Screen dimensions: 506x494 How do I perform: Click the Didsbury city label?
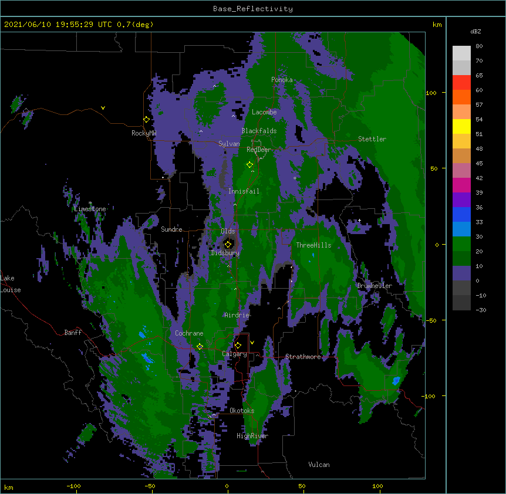(x=225, y=253)
